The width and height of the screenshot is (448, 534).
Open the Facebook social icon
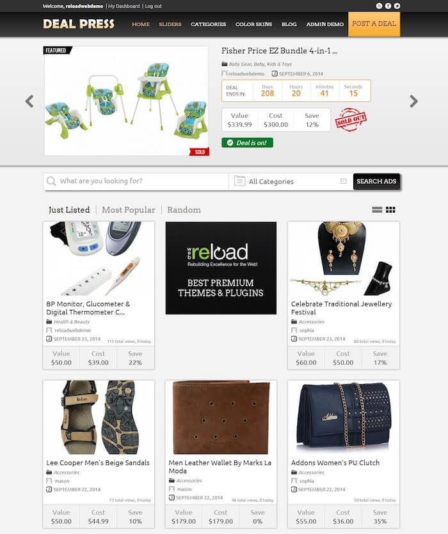pos(388,6)
